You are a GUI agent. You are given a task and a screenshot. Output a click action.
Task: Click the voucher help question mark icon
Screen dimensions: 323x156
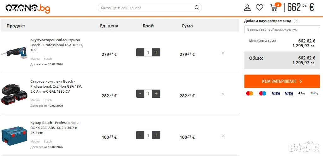(x=296, y=21)
